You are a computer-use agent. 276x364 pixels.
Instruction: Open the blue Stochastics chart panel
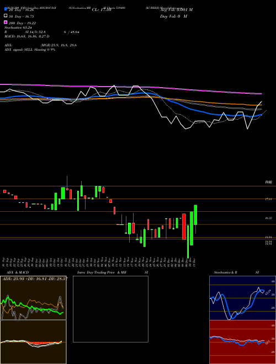coord(242,298)
